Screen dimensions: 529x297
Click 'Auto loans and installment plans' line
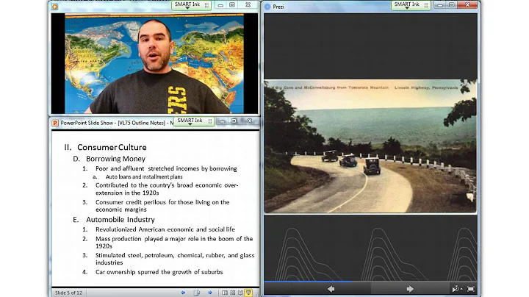(144, 177)
